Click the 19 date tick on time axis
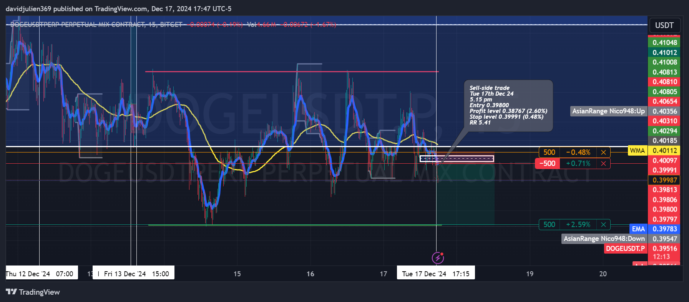The height and width of the screenshot is (302, 689). coord(530,274)
